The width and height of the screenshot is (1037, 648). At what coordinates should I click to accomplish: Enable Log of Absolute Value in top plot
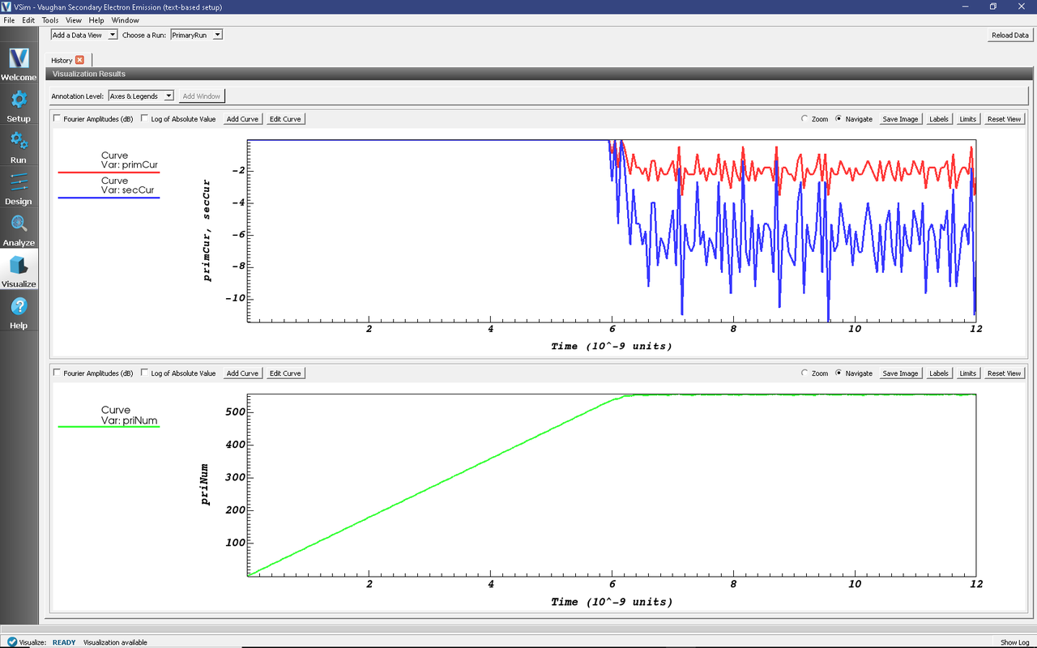pos(144,118)
